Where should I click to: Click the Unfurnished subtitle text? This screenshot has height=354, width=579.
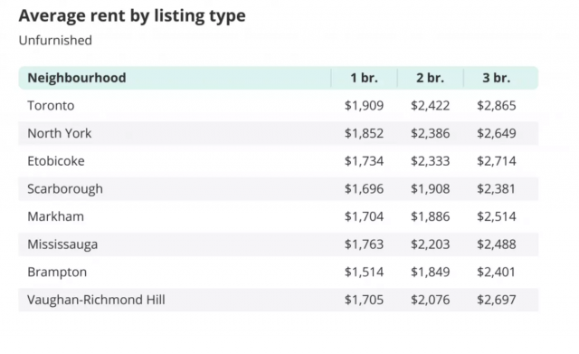[55, 40]
